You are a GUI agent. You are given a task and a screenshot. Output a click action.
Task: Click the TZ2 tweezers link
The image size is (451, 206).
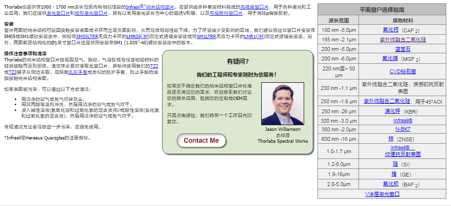pos(154,65)
